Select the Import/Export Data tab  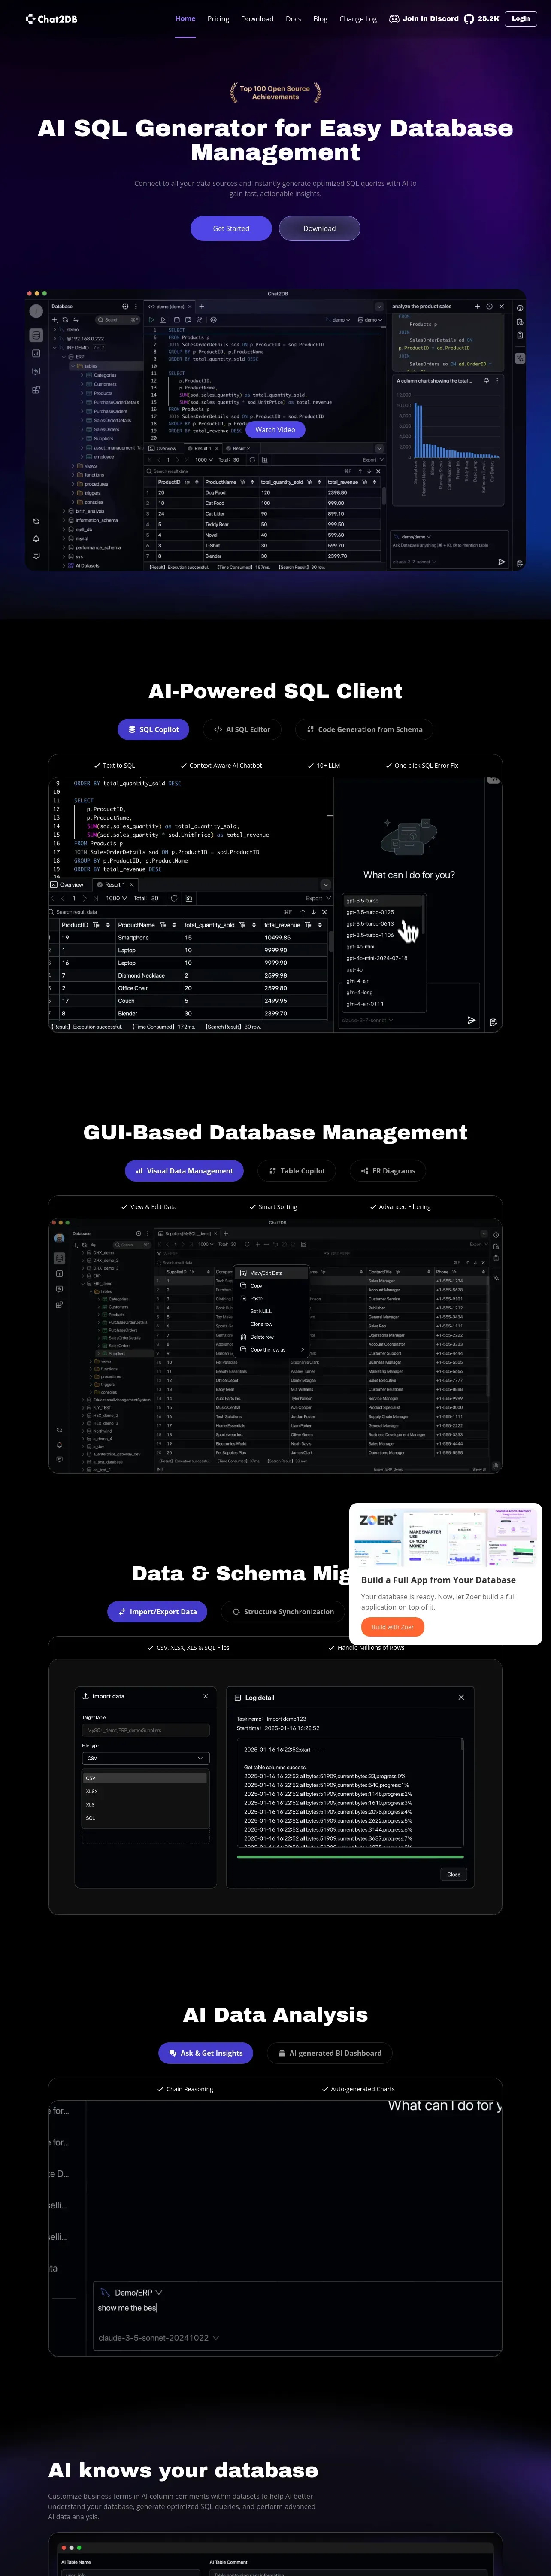click(157, 1612)
